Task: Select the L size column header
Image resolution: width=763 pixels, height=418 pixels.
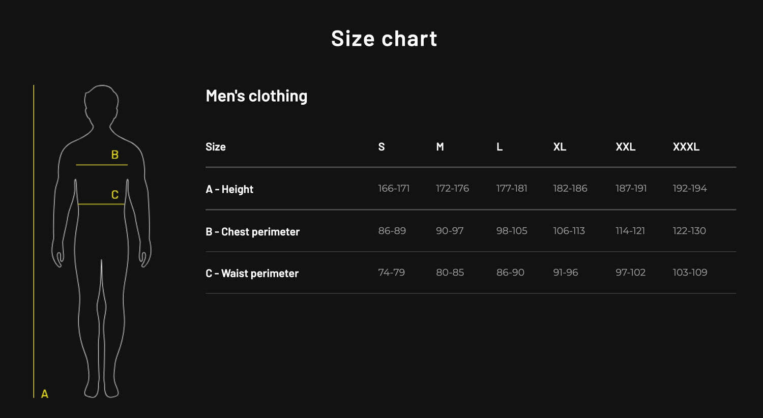Action: (500, 147)
